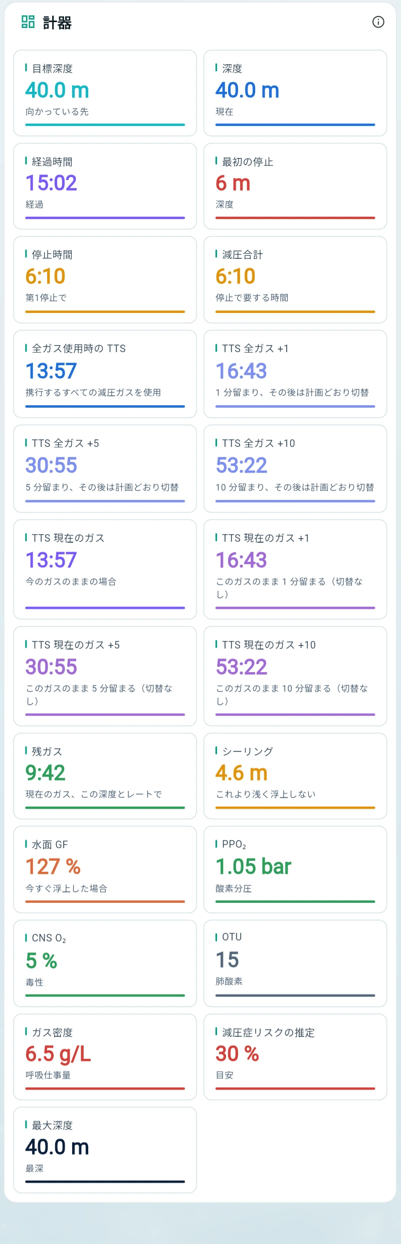Select the 目標深度 40.0 m card

[x=105, y=93]
